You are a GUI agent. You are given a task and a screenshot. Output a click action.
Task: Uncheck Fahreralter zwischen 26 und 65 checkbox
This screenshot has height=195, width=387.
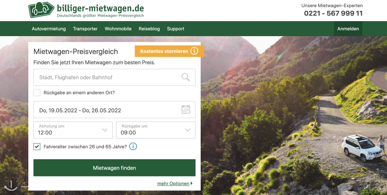[37, 147]
